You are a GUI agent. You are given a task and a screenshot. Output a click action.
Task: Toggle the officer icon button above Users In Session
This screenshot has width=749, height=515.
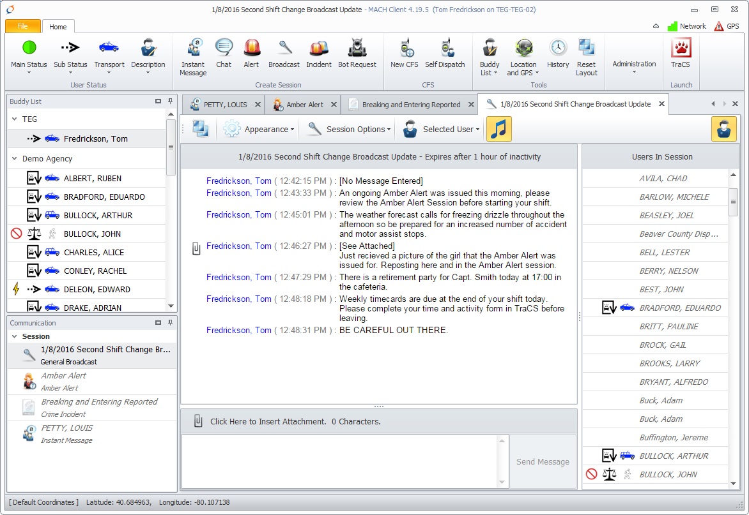pos(723,129)
